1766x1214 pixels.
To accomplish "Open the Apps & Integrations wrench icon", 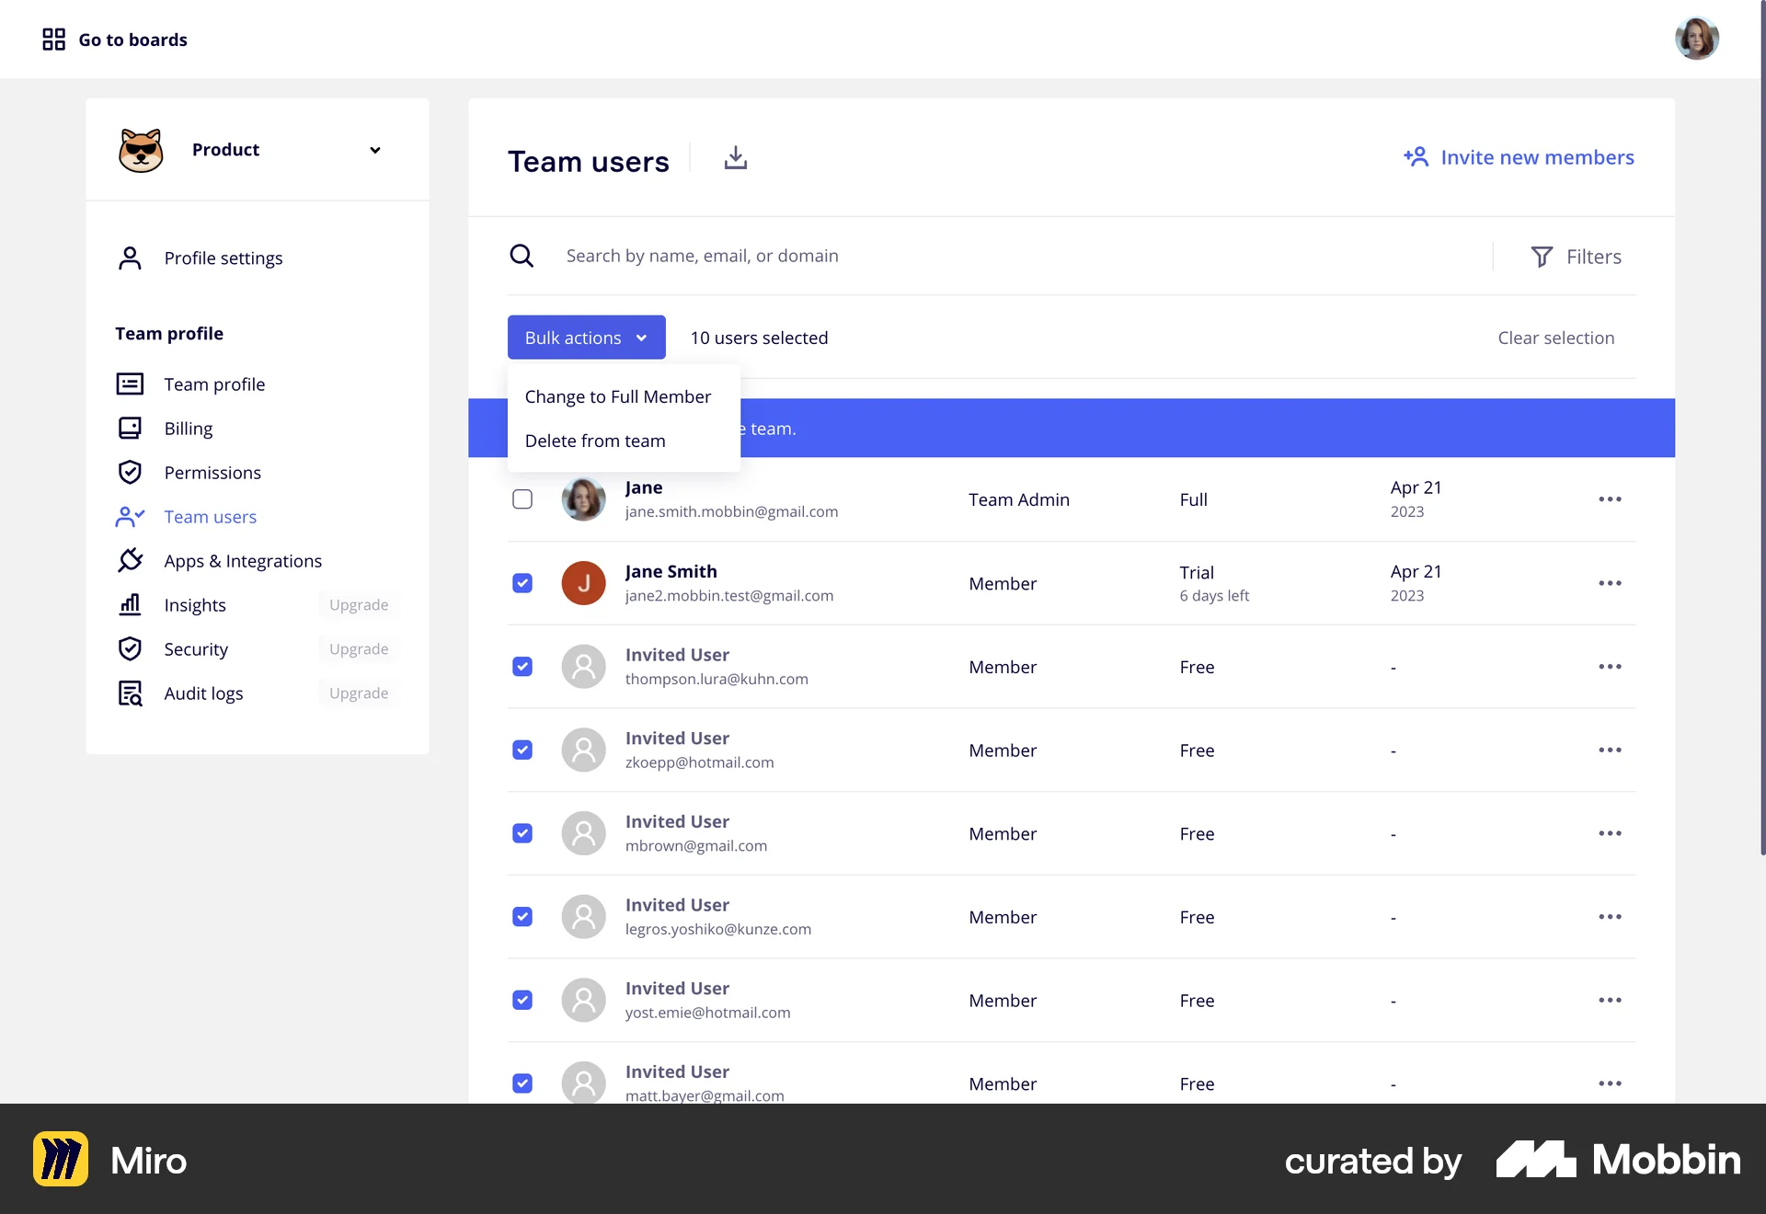I will coord(131,560).
